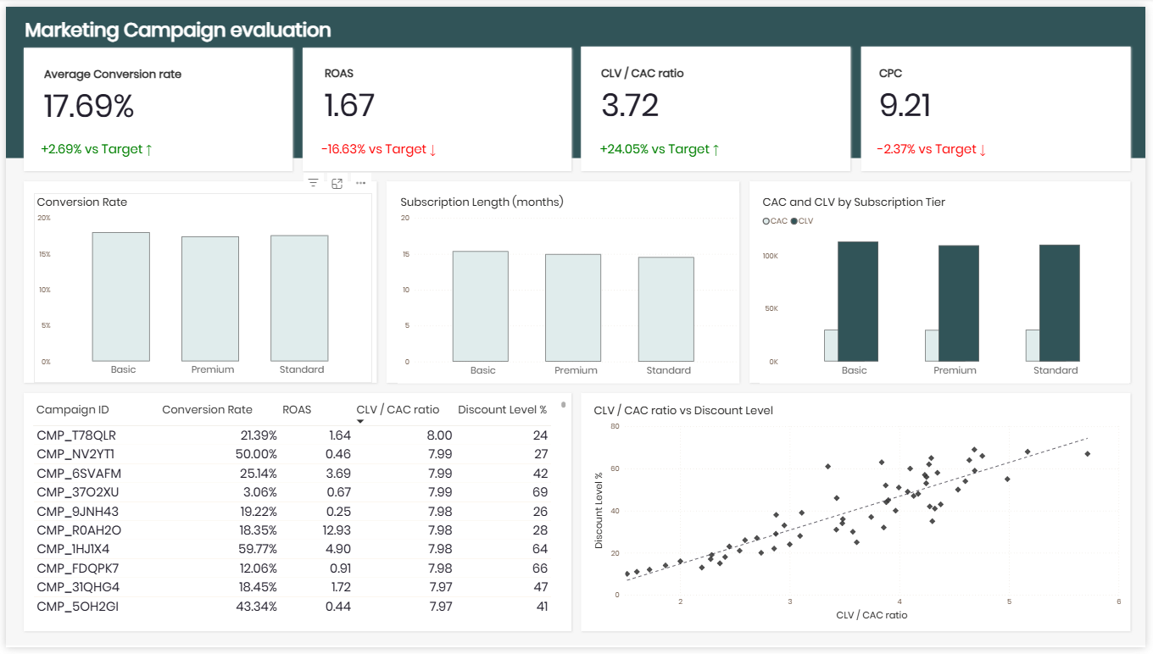Click the 9.21 CPC card value

click(x=905, y=106)
